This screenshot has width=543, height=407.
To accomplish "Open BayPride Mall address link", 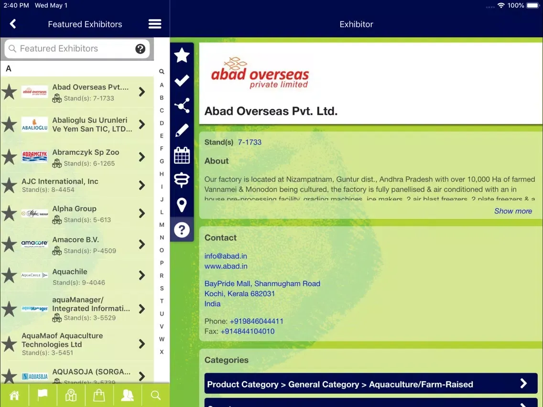I will 262,293.
